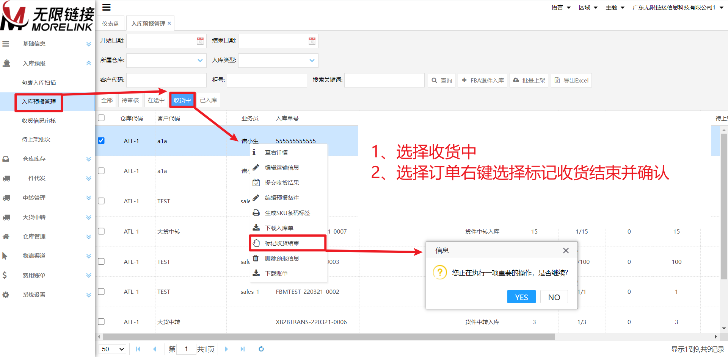Click the 物流渠道 cursor icon in sidebar

point(5,256)
